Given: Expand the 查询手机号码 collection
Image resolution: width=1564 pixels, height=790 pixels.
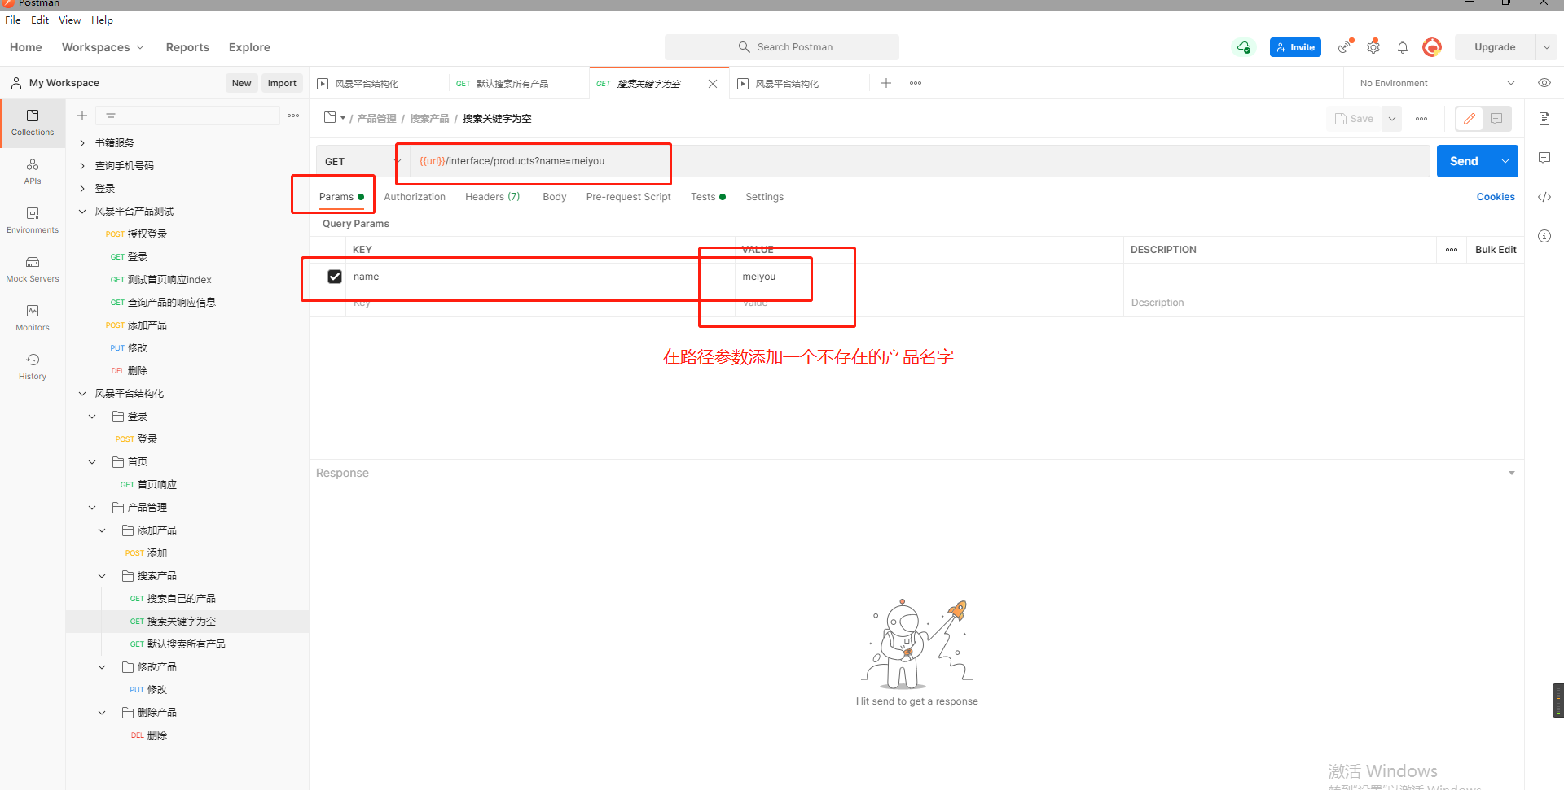Looking at the screenshot, I should tap(82, 166).
